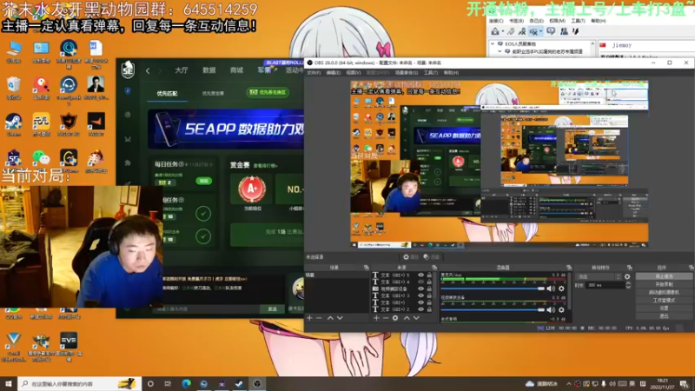Mute the 麦克风/Aux mixer channel
695x391 pixels.
point(551,288)
